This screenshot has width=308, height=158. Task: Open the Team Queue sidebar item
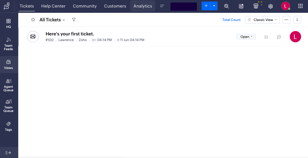8,106
